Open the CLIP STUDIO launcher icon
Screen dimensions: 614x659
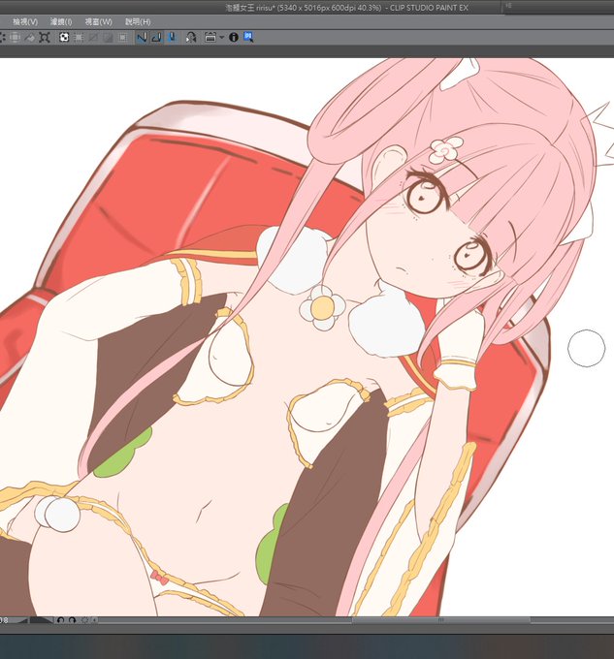coord(191,38)
